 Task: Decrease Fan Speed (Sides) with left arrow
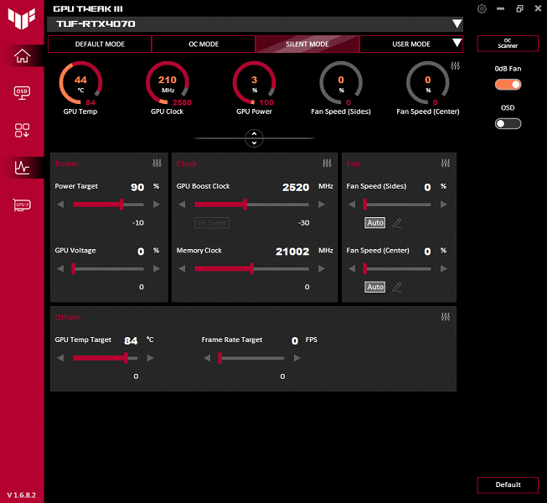(x=352, y=205)
